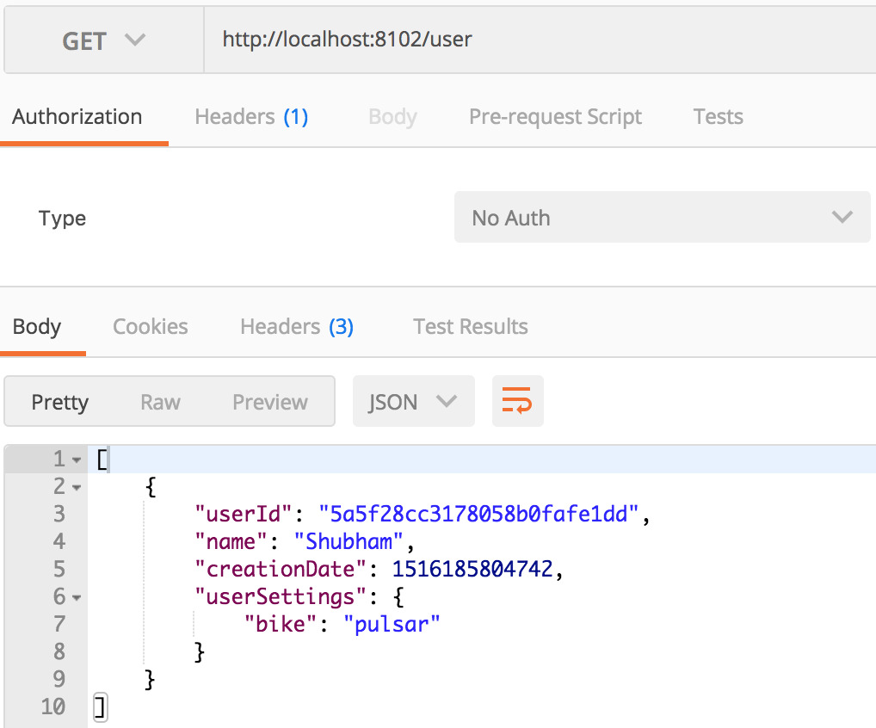
Task: Switch to the Preview response view
Action: point(269,401)
